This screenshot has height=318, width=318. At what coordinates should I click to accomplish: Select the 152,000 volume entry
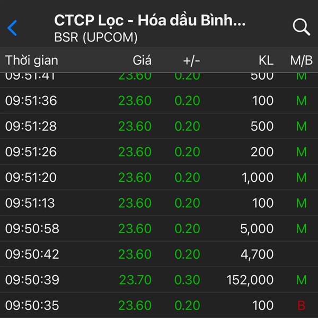click(x=250, y=280)
